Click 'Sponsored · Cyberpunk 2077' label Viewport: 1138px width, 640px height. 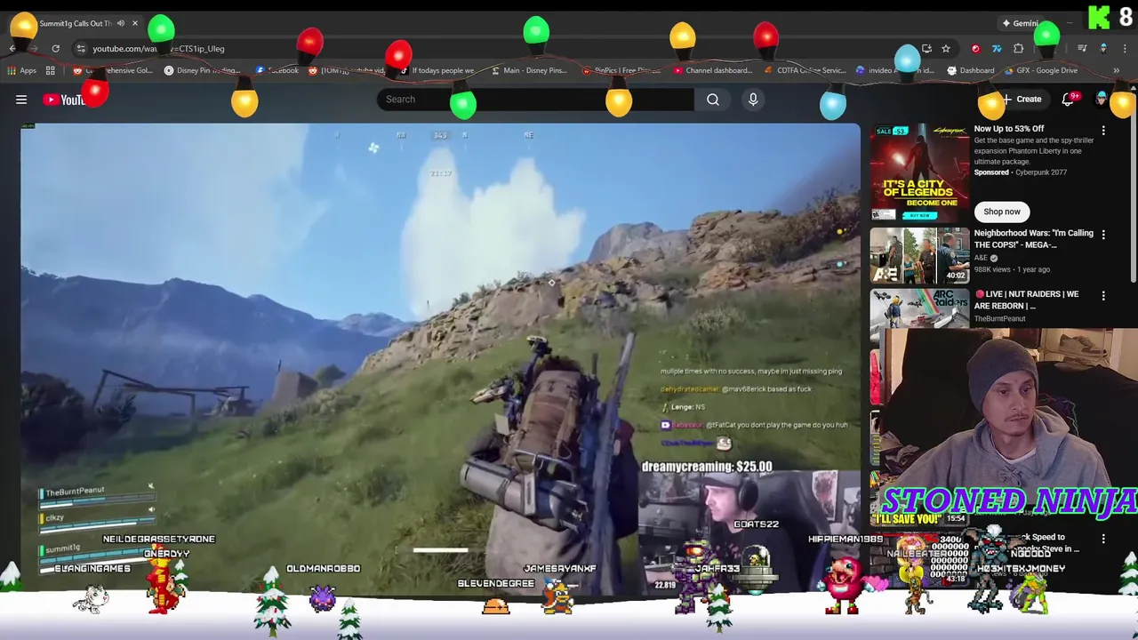tap(1019, 172)
